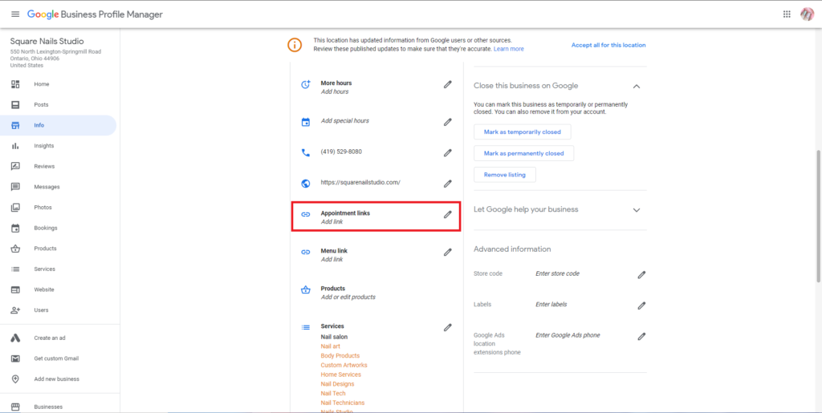Click the Add new business pin icon
The width and height of the screenshot is (822, 413).
15,379
